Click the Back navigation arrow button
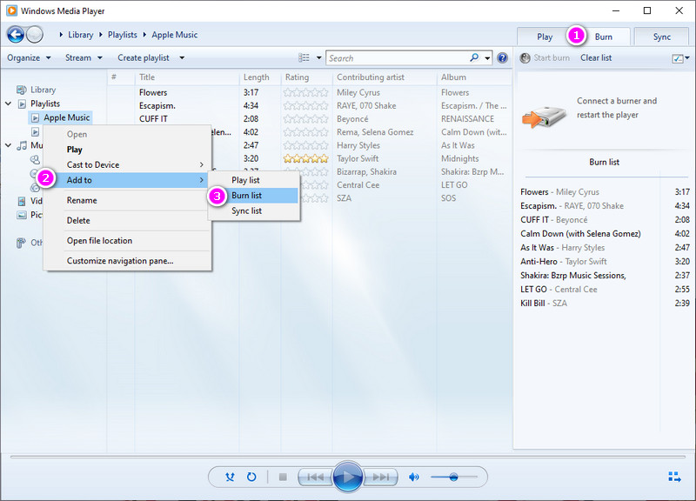Image resolution: width=696 pixels, height=501 pixels. (x=16, y=35)
